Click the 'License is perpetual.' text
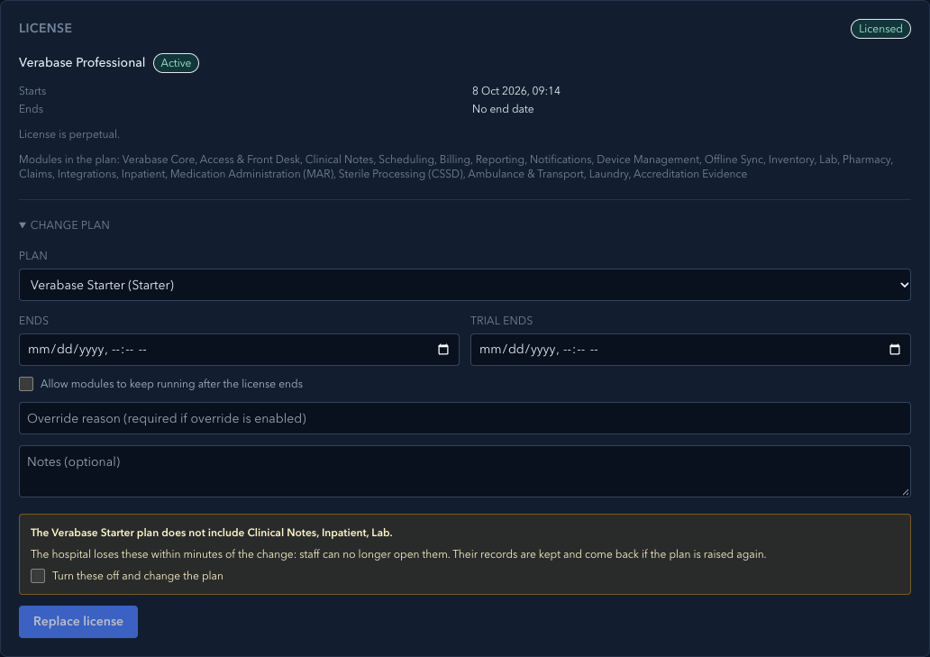 pos(69,134)
